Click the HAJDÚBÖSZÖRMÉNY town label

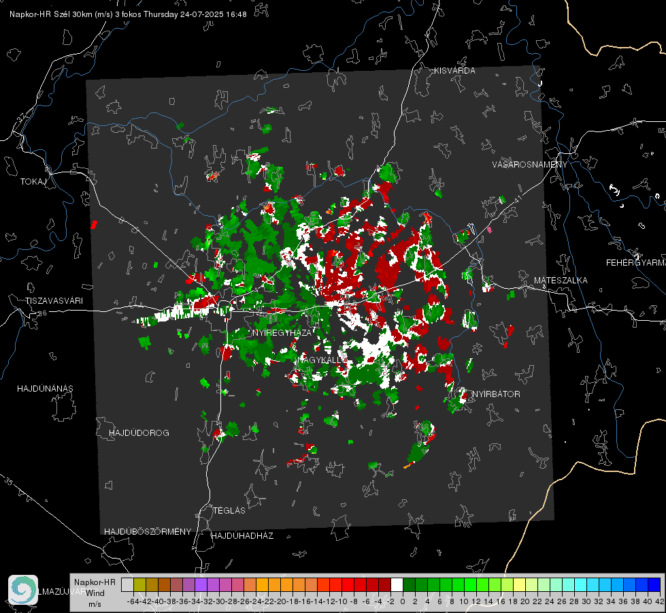click(148, 532)
